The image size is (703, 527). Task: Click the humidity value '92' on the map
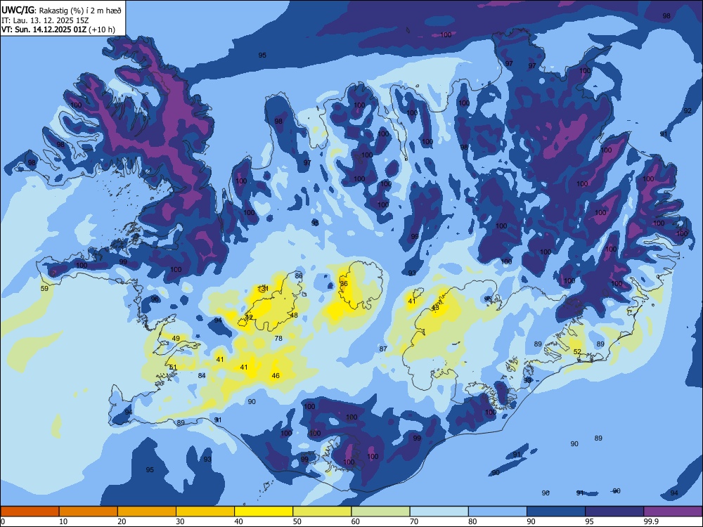688,111
